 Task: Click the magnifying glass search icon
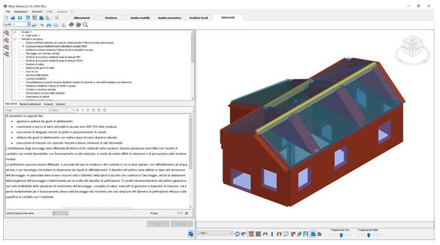click(86, 25)
